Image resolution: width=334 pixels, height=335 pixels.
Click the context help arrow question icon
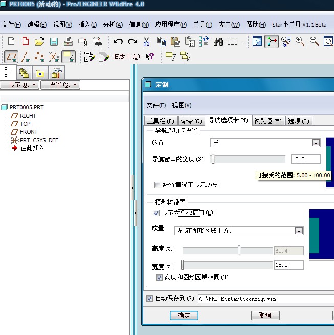coord(149,57)
